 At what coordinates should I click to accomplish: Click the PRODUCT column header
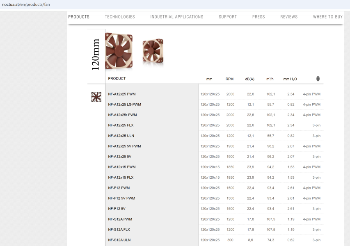tap(117, 78)
